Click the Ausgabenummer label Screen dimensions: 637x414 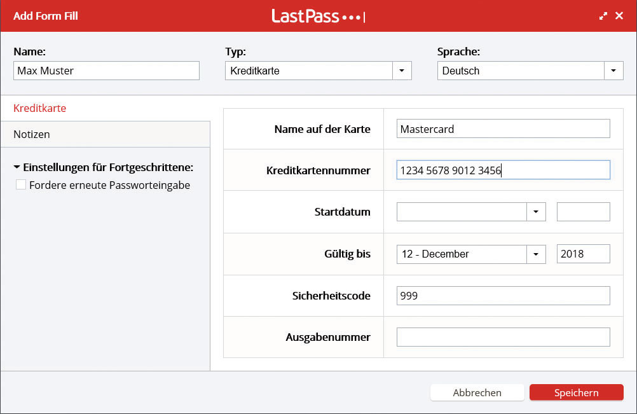(x=328, y=337)
